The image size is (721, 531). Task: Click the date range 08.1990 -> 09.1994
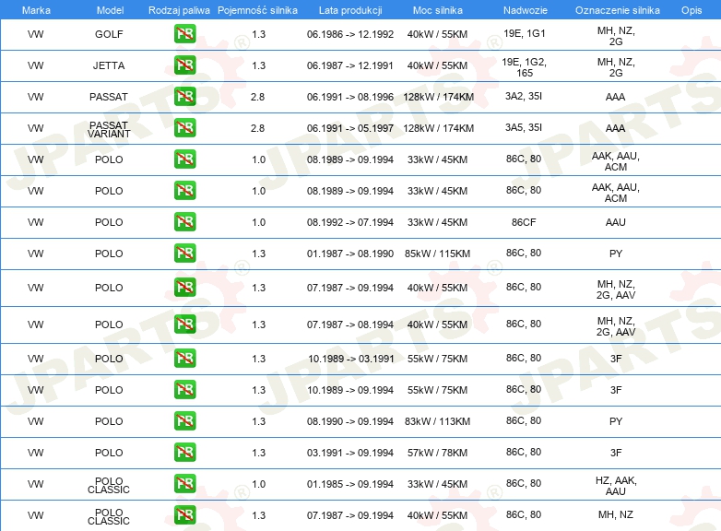[350, 421]
